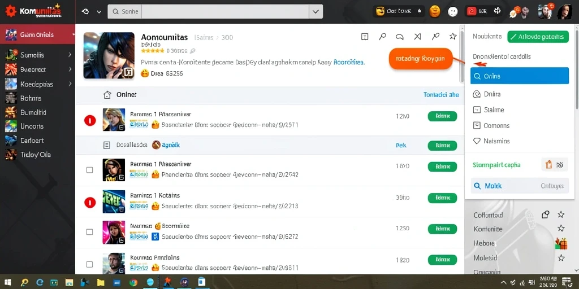
Task: Click the top search input field
Action: click(225, 11)
